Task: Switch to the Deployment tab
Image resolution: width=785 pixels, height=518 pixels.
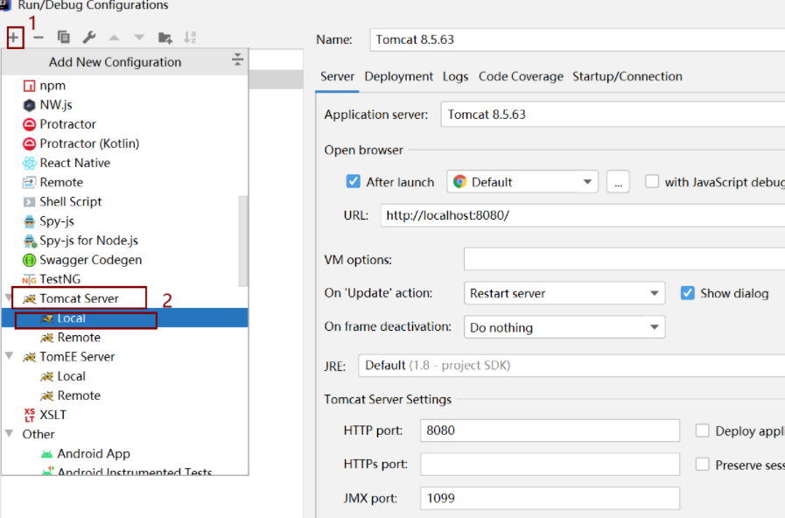Action: click(x=399, y=76)
